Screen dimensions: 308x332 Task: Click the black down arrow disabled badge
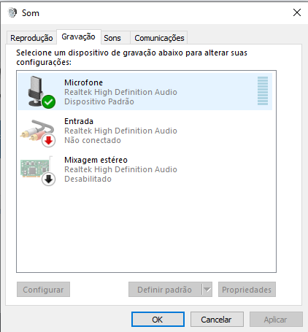[49, 179]
